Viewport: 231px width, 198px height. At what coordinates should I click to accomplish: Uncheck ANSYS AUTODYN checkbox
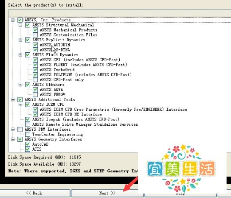(35, 45)
